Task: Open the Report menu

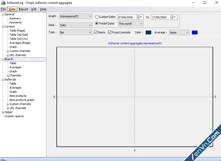Action: tap(23, 9)
